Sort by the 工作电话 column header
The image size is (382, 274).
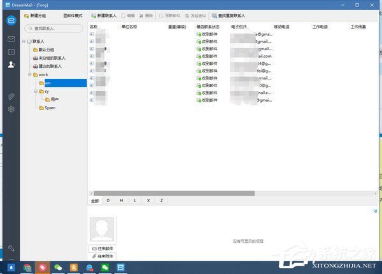click(x=320, y=27)
